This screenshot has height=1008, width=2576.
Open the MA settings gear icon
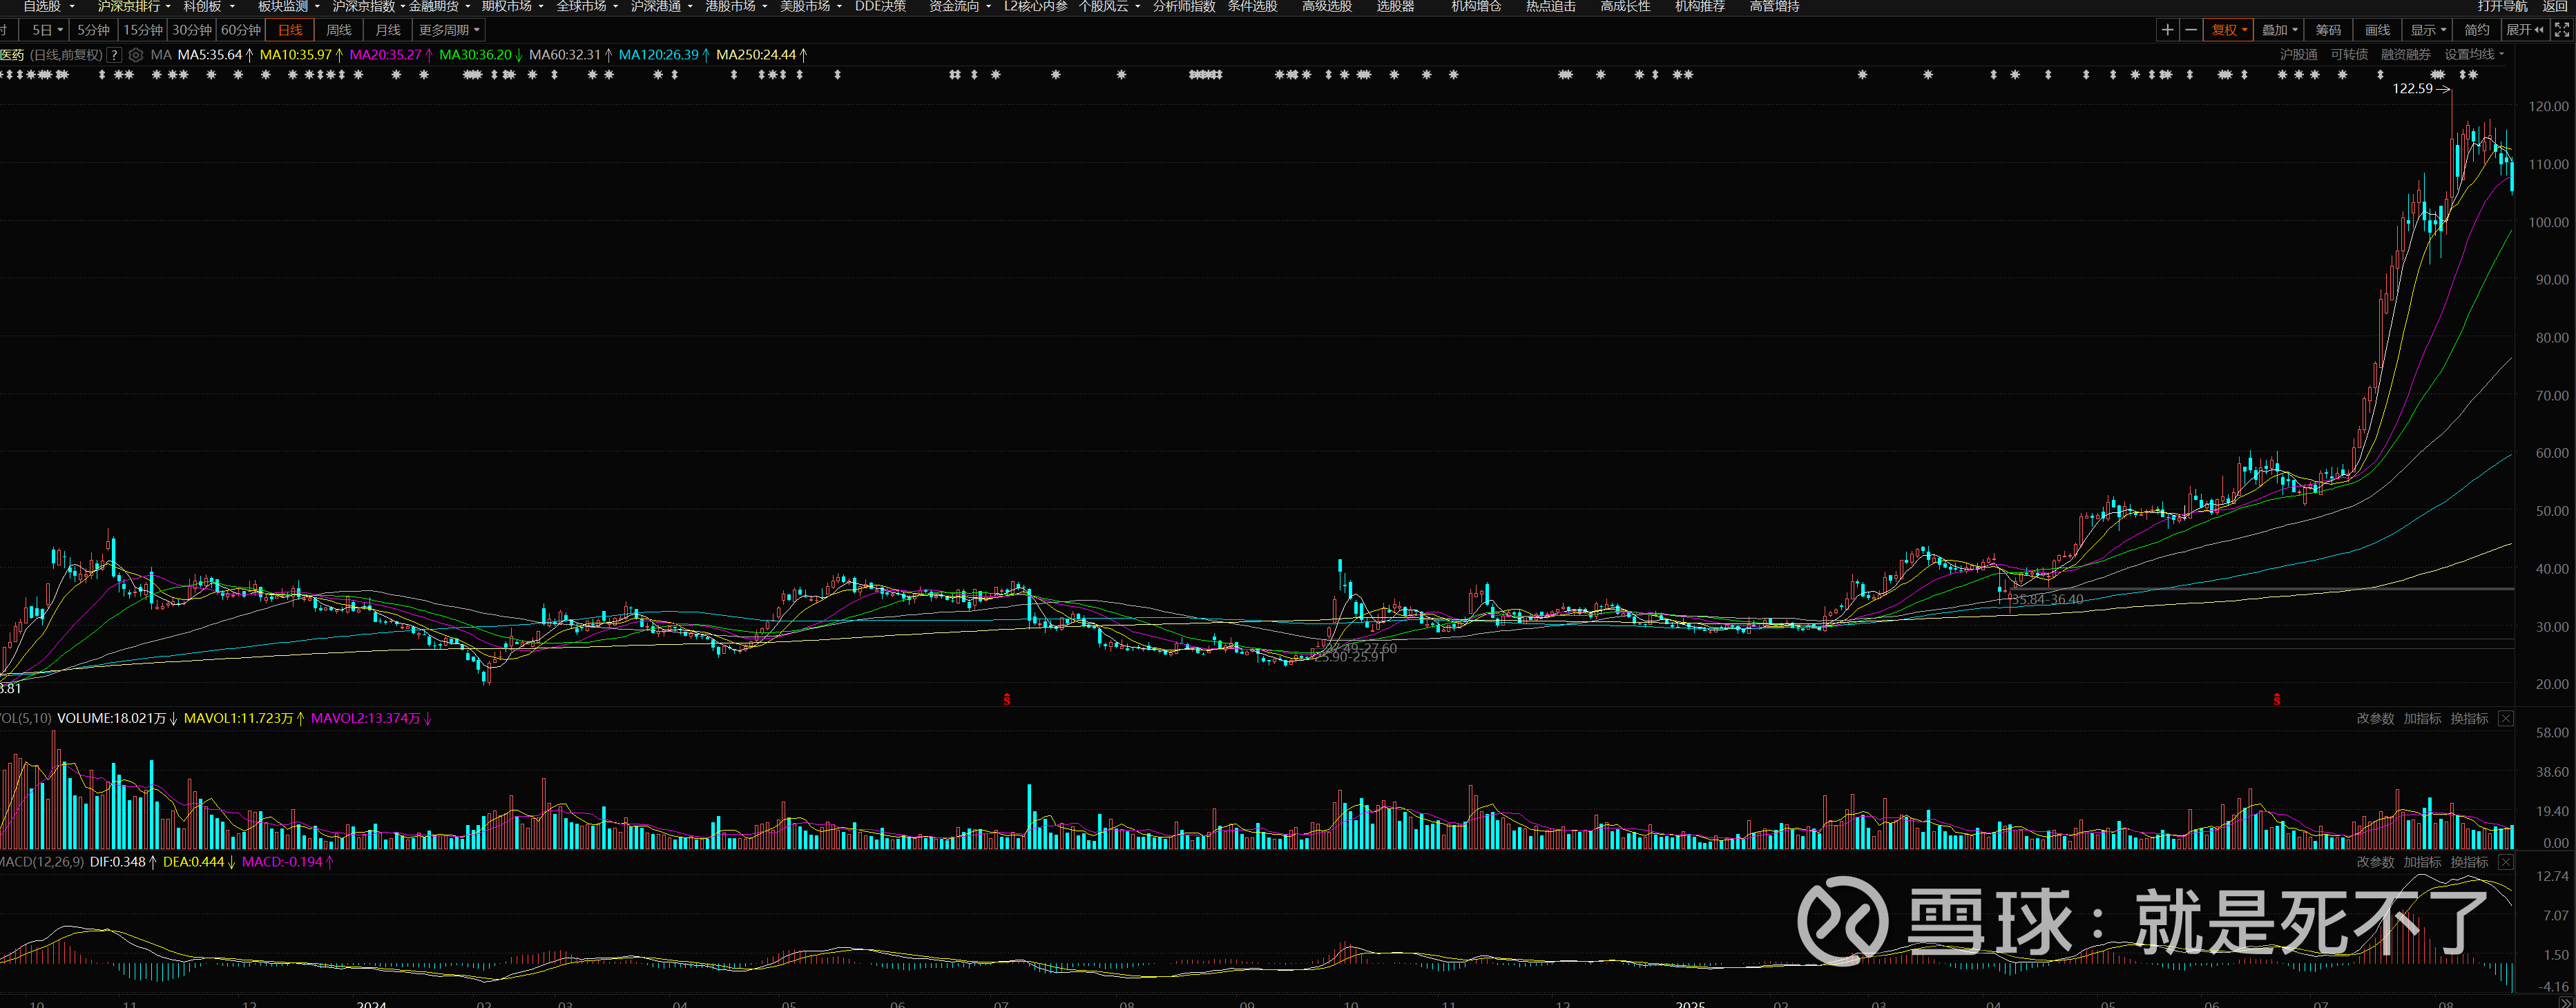[136, 55]
